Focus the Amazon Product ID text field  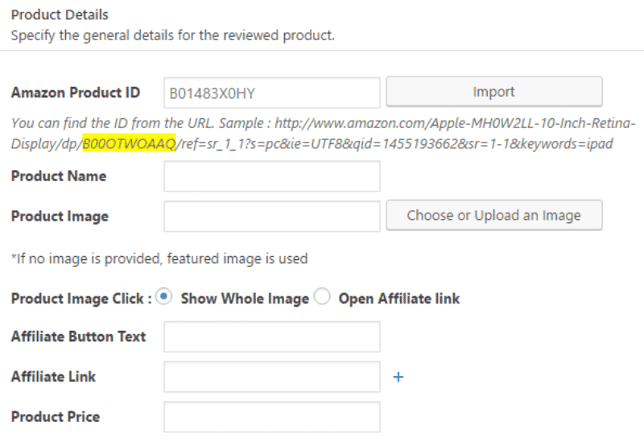[x=271, y=93]
